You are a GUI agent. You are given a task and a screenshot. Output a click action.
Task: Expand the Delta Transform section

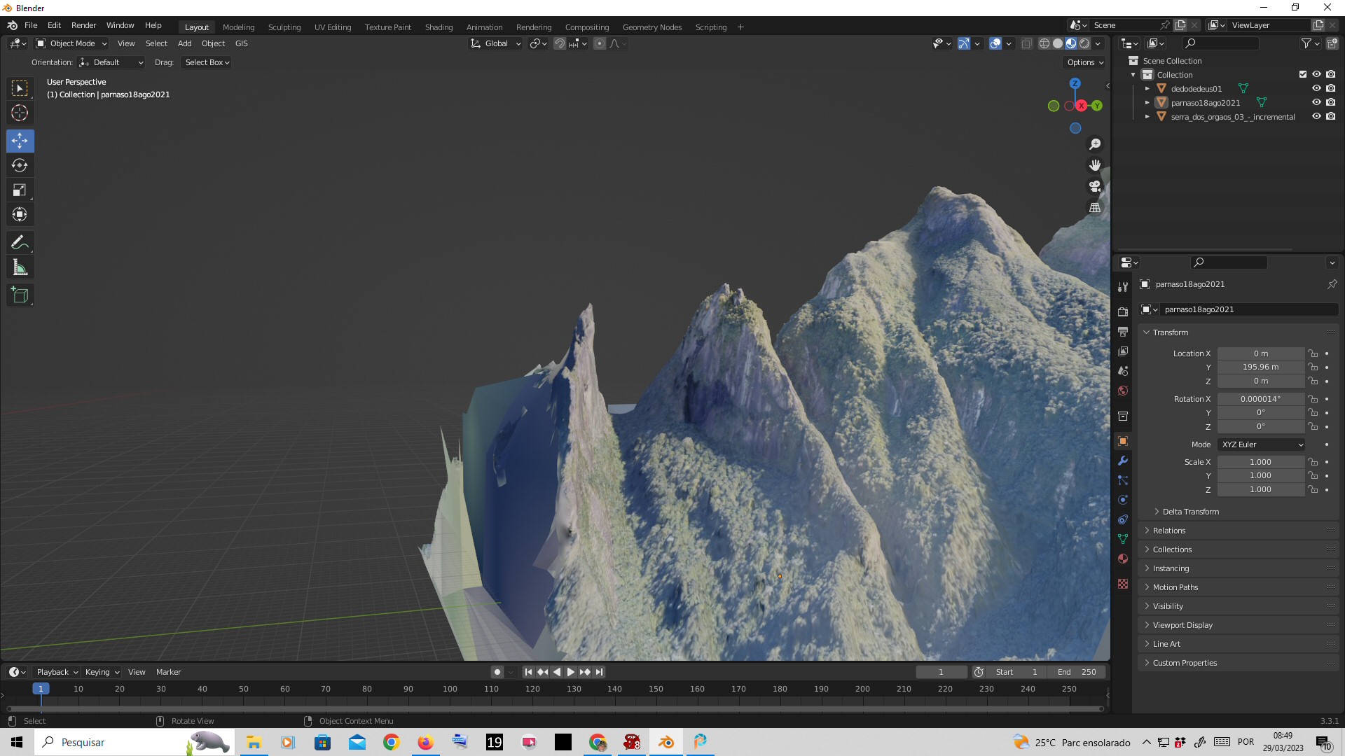(x=1190, y=512)
